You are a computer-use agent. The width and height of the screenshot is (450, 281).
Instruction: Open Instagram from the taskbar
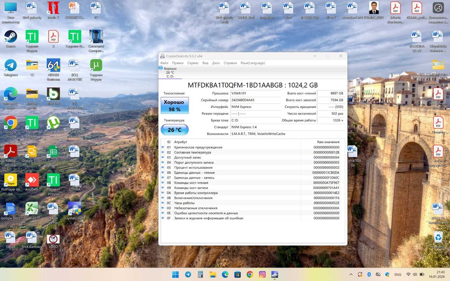tap(262, 274)
